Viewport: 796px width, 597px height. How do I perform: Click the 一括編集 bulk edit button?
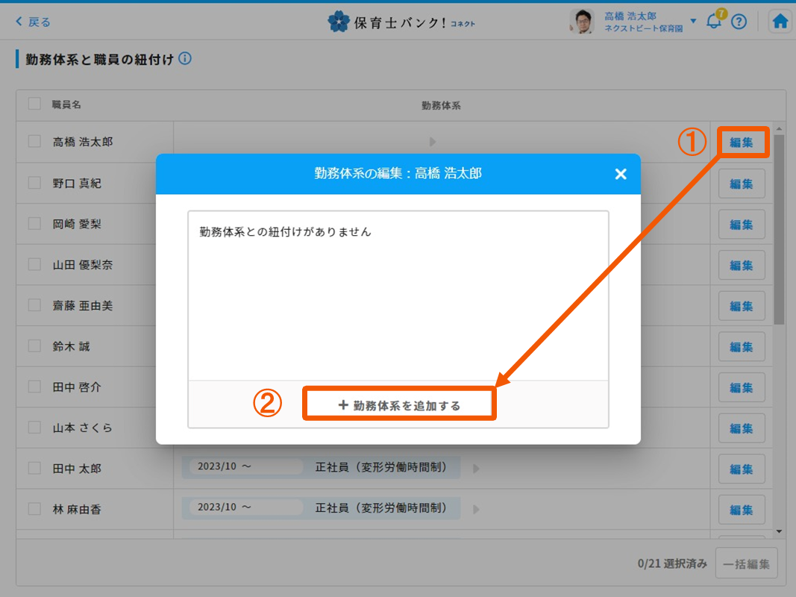pos(746,564)
